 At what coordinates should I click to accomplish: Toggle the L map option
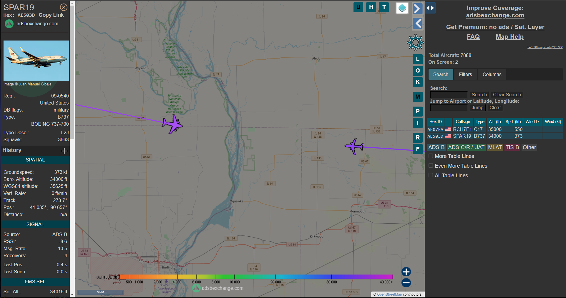pos(417,59)
